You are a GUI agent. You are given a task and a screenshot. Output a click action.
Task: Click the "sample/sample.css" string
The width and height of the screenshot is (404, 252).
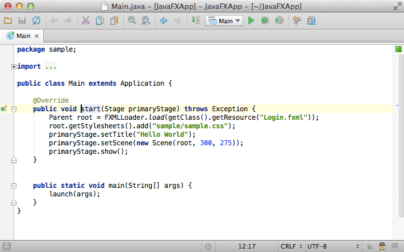click(190, 126)
